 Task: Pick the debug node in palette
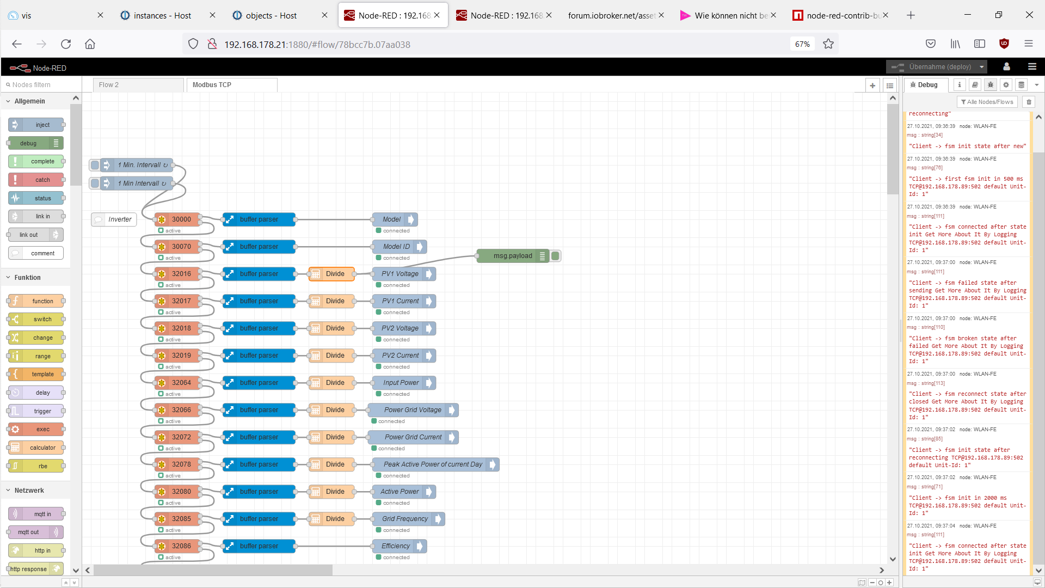point(36,143)
